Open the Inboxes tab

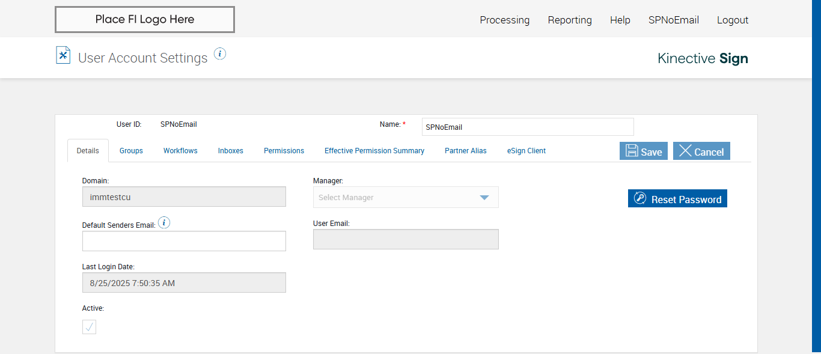[230, 151]
